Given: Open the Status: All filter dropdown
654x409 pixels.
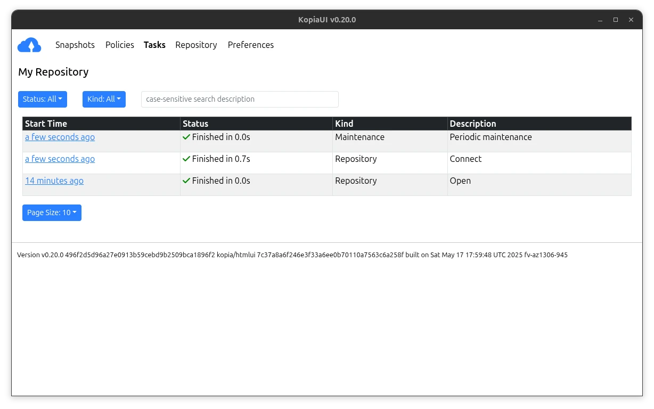Looking at the screenshot, I should click(x=42, y=99).
